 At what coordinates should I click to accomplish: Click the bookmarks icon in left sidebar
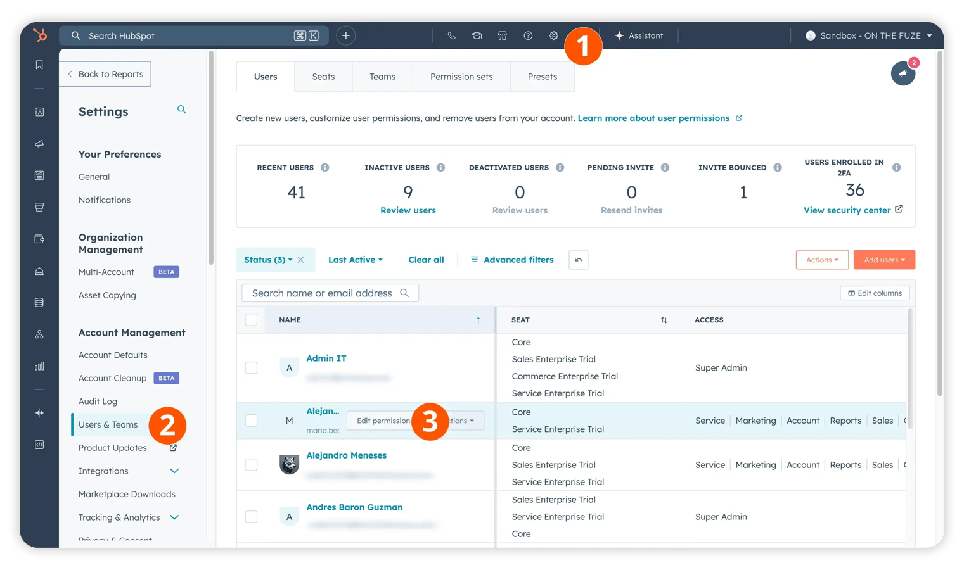(39, 65)
